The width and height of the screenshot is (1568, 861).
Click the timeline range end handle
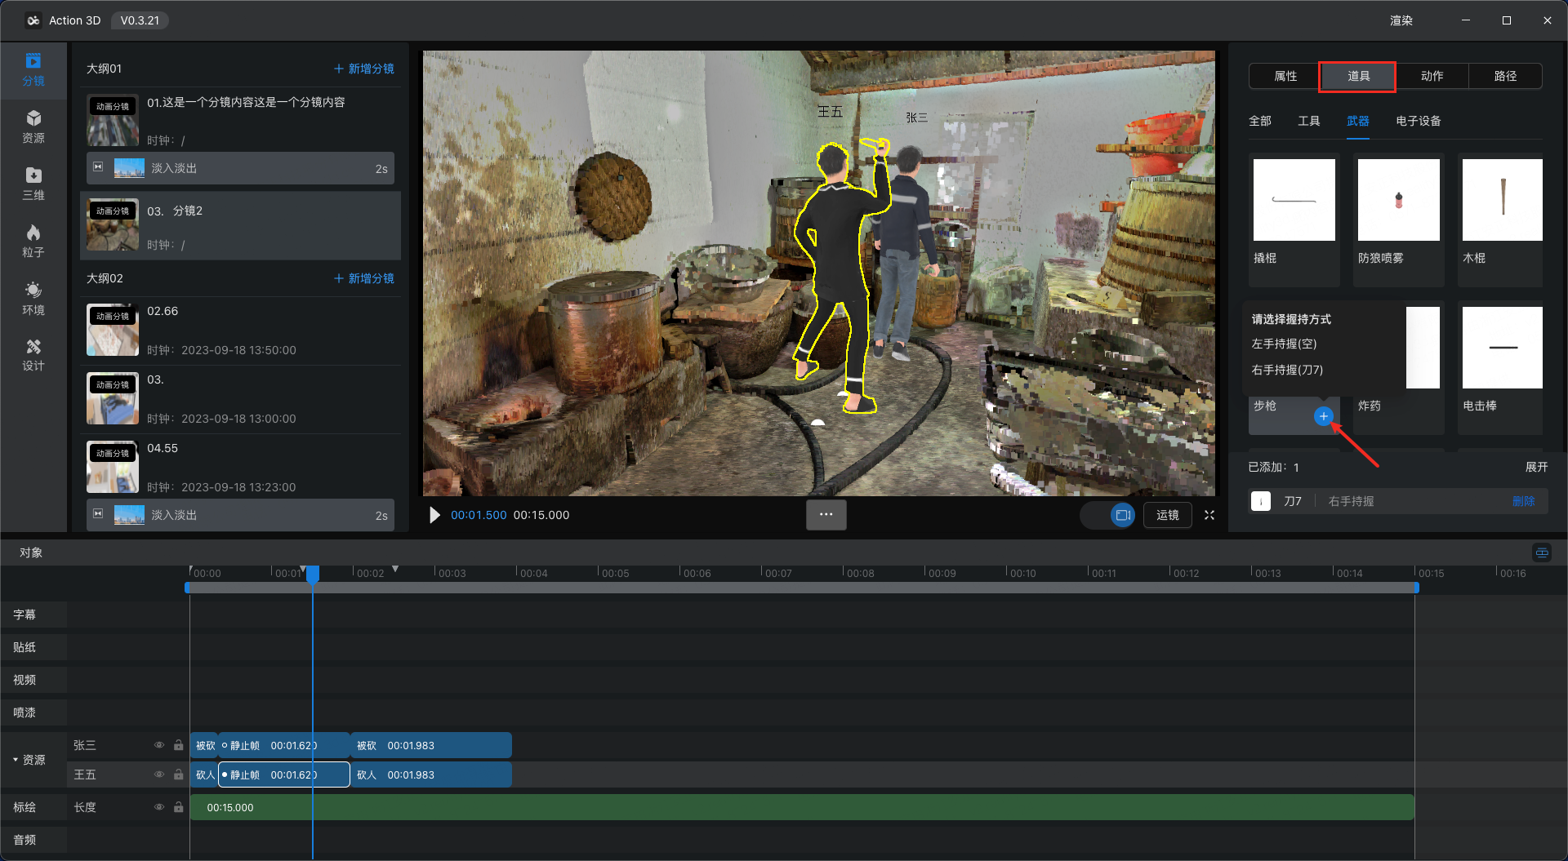point(1416,588)
